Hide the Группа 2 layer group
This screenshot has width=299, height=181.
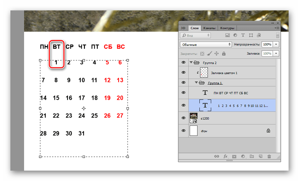coord(183,62)
